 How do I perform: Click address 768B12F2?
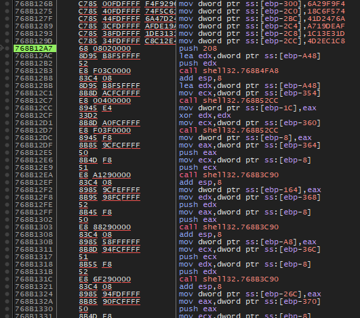(x=34, y=190)
